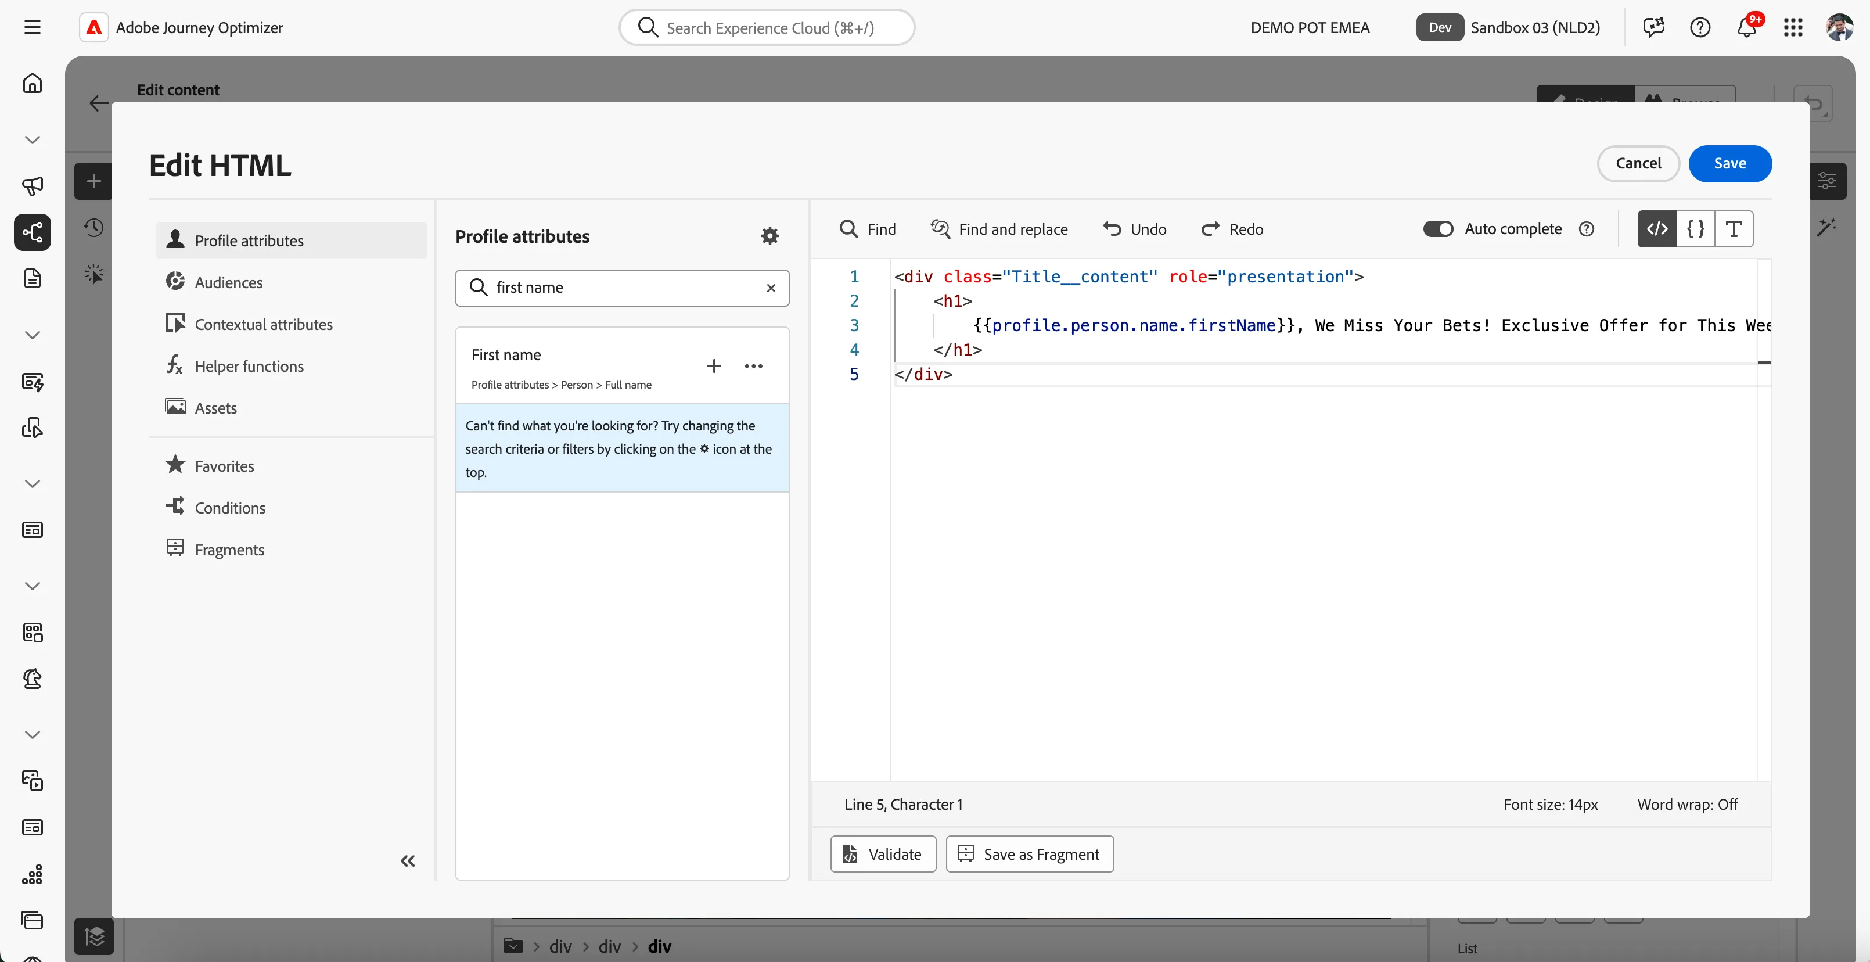This screenshot has width=1870, height=962.
Task: Click Save as Fragment button
Action: coord(1029,855)
